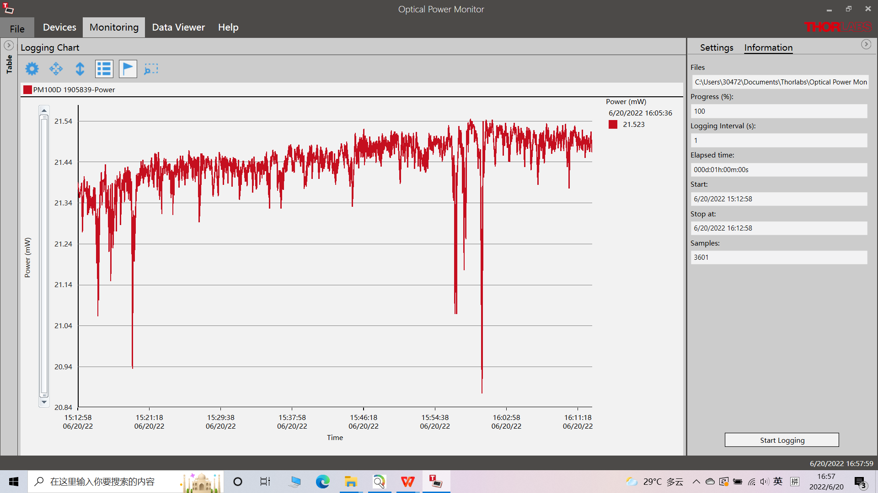
Task: Click the vertical autoscale arrow icon
Action: point(80,69)
